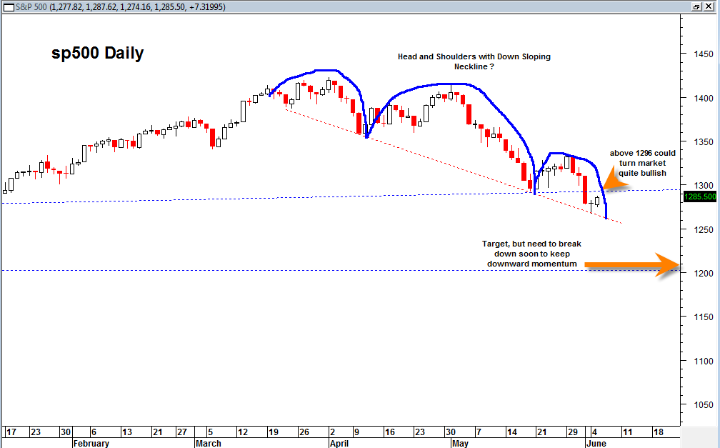The height and width of the screenshot is (448, 720).
Task: Click date 19 in March
Action: [x=273, y=432]
